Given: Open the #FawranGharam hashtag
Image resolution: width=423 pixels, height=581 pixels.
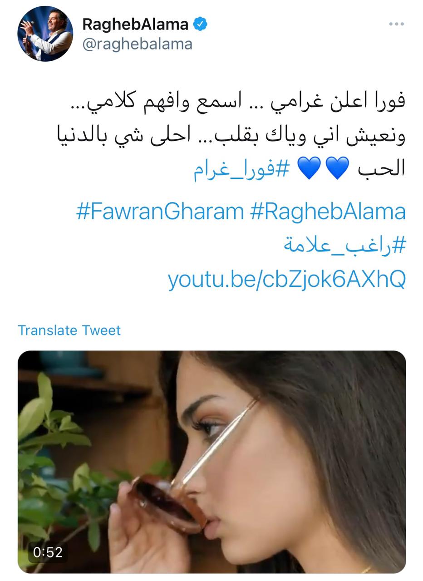Looking at the screenshot, I should pyautogui.click(x=160, y=212).
